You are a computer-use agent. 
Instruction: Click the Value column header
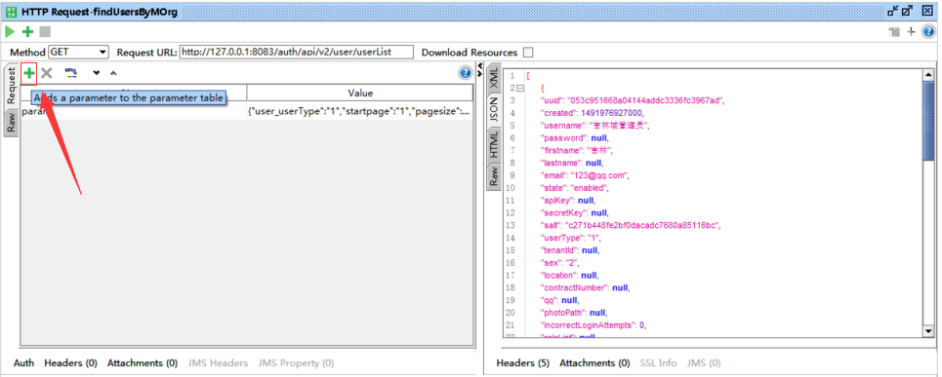pos(360,93)
